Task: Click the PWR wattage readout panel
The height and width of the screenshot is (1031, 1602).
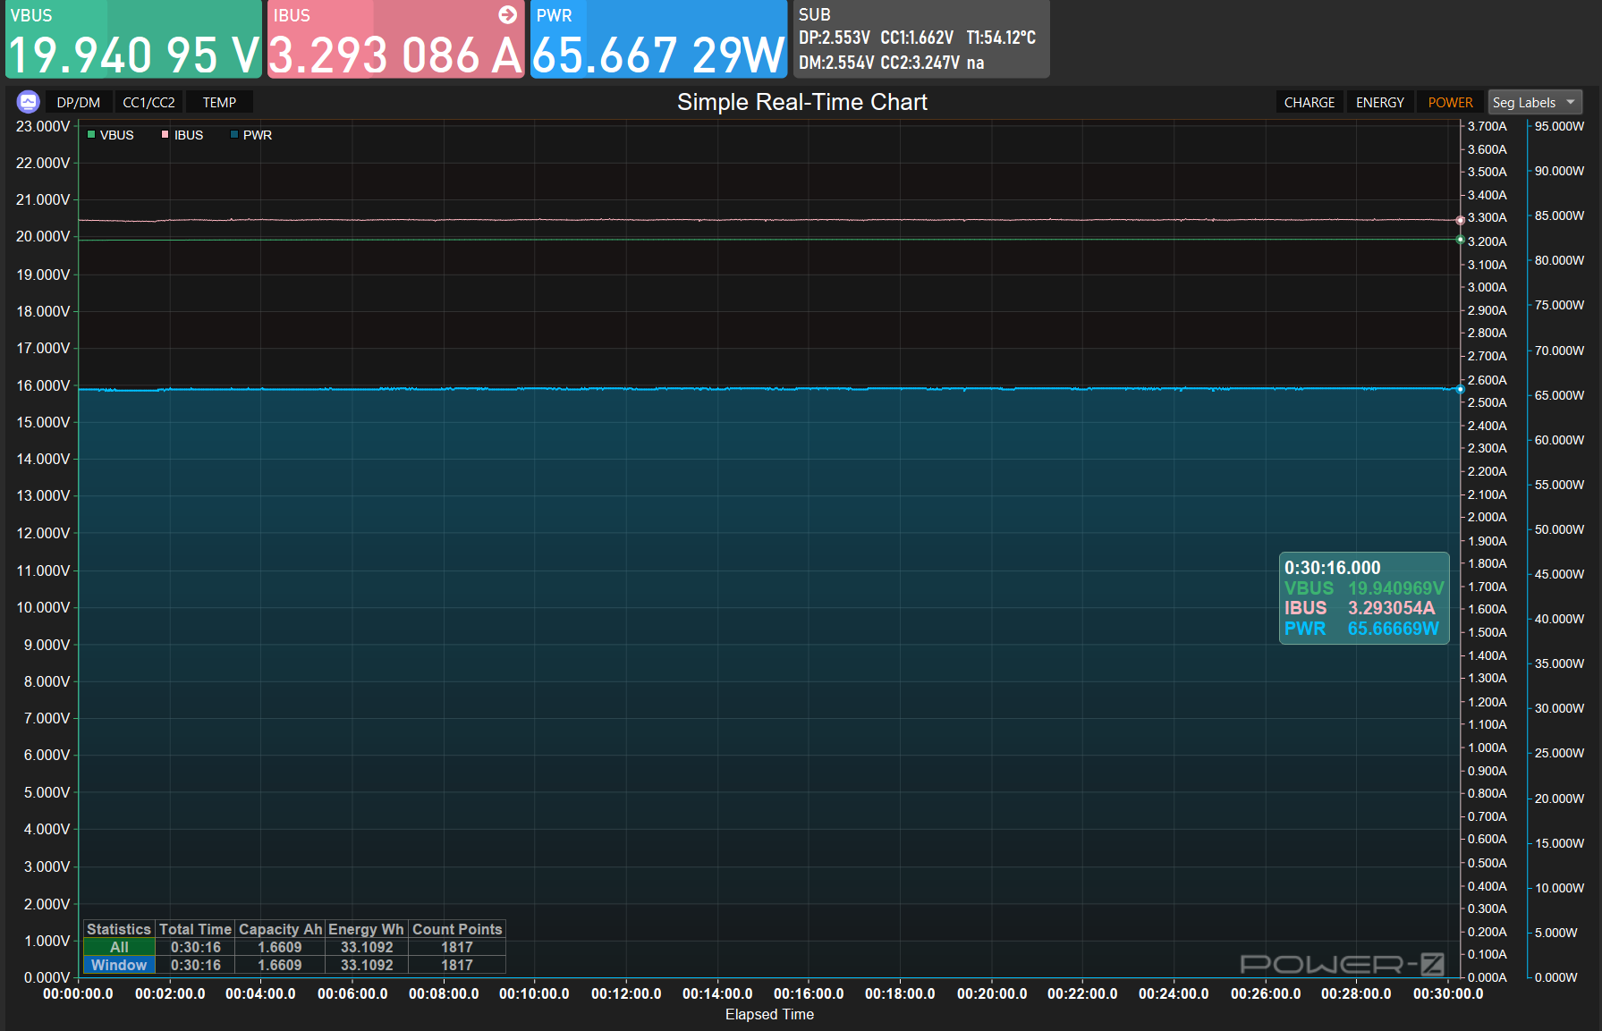Action: pyautogui.click(x=658, y=39)
